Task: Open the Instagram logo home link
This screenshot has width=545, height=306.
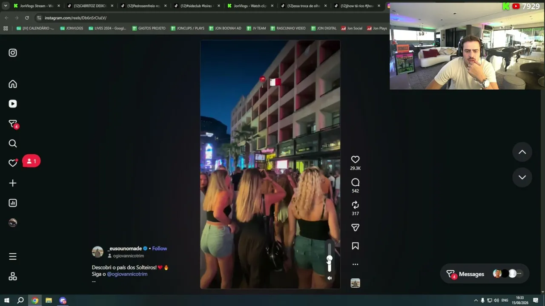Action: (x=13, y=53)
